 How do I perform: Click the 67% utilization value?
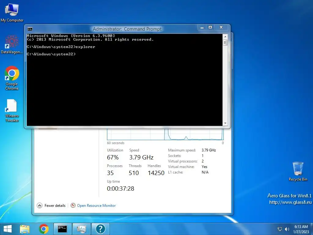[113, 157]
